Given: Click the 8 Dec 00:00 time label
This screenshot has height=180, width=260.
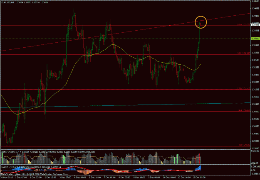Looking at the screenshot, I should pyautogui.click(x=124, y=177).
